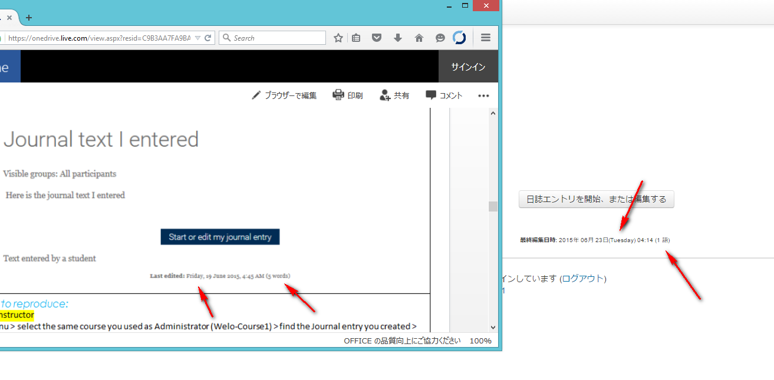Open a new browser tab
This screenshot has height=380, width=774.
point(29,18)
